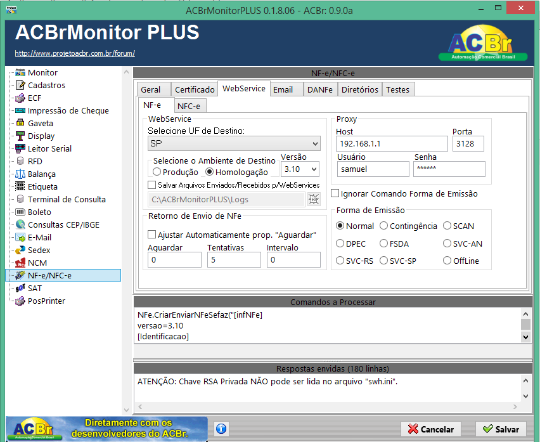Viewport: 540px width, 442px height.
Task: Click the ACBr banner at the bottom left
Action: coord(106,429)
